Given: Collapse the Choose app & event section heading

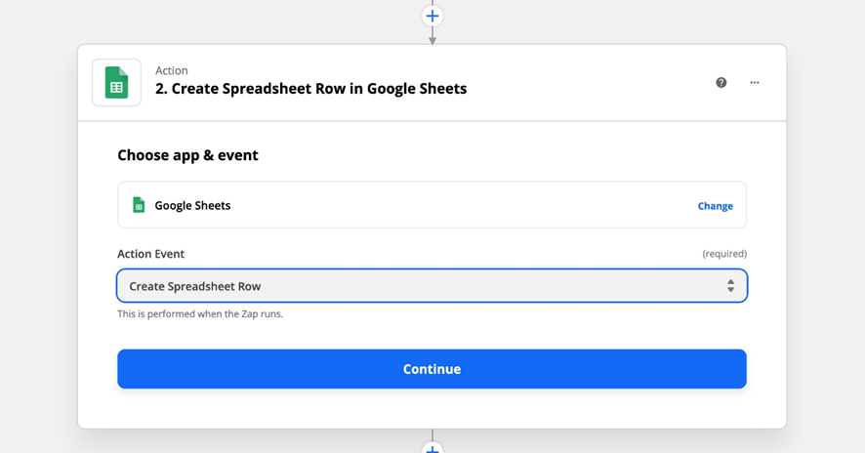Looking at the screenshot, I should pos(187,155).
